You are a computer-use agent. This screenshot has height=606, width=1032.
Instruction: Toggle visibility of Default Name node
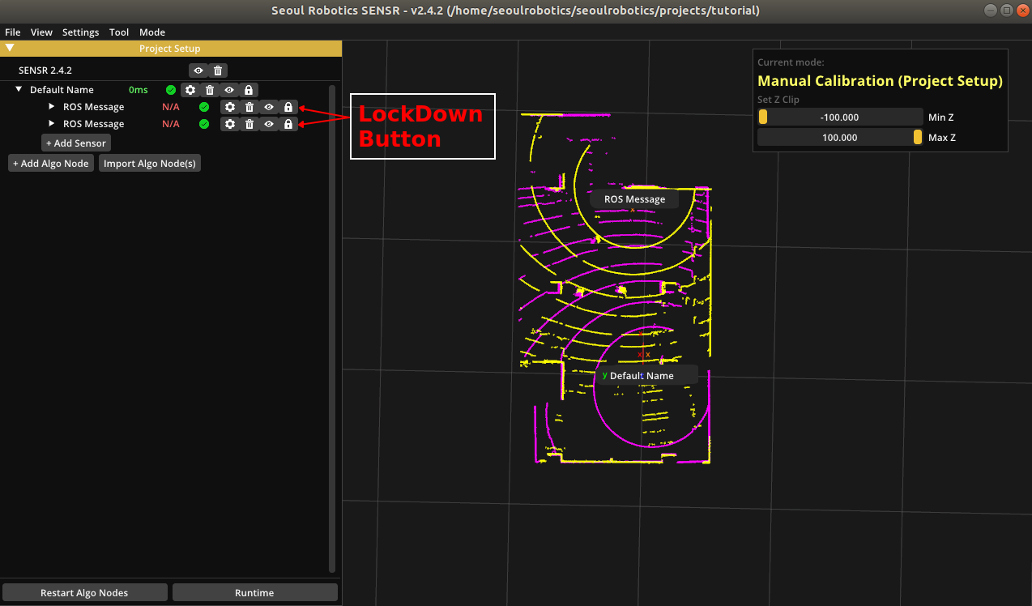(x=229, y=90)
